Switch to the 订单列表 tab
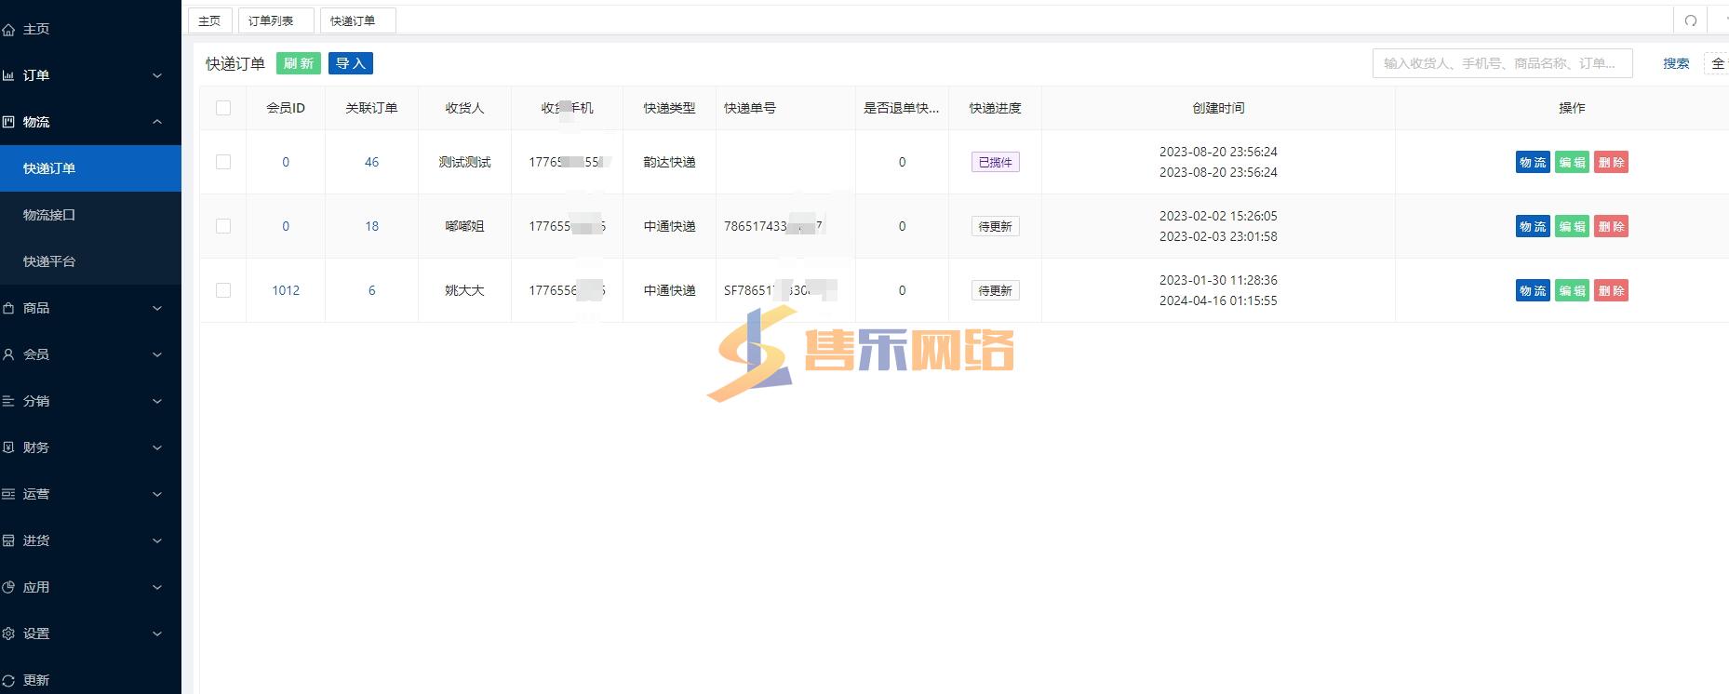1729x694 pixels. point(271,20)
